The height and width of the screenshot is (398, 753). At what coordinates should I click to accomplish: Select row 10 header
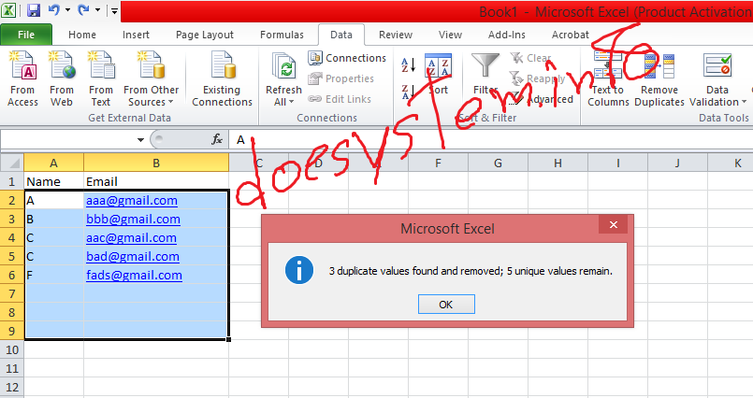pyautogui.click(x=12, y=349)
